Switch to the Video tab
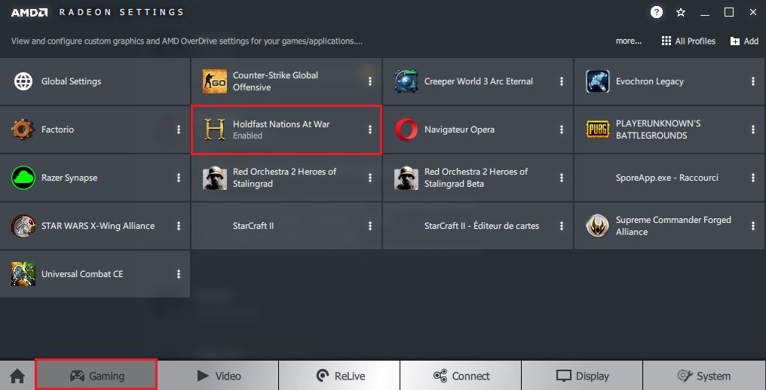This screenshot has height=390, width=766. [218, 376]
